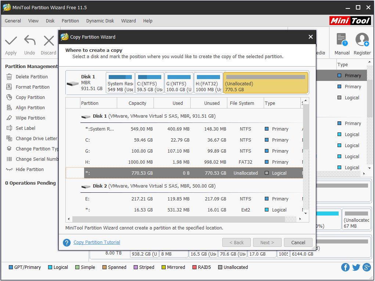Image resolution: width=375 pixels, height=281 pixels.
Task: Click the horizontal scrollbar left arrow in dialog
Action: pyautogui.click(x=69, y=219)
